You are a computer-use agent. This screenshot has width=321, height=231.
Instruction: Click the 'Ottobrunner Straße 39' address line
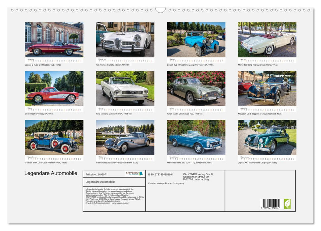tap(196, 177)
